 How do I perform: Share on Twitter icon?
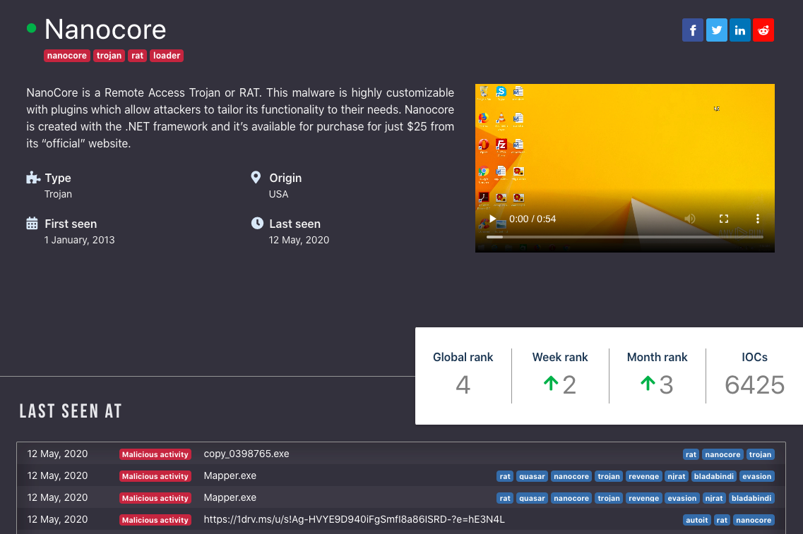coord(716,30)
